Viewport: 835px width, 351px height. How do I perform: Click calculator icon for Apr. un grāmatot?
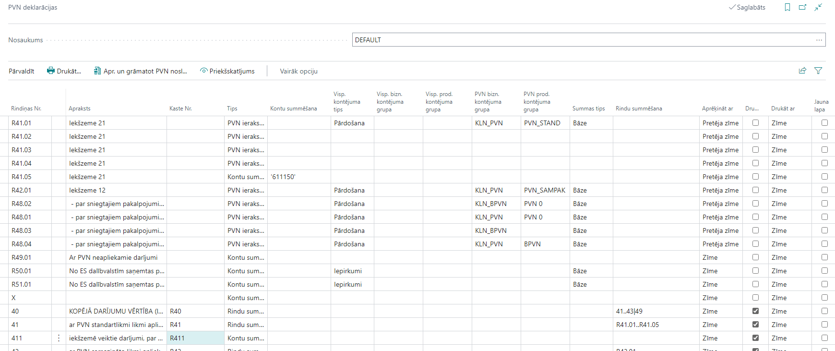tap(97, 71)
